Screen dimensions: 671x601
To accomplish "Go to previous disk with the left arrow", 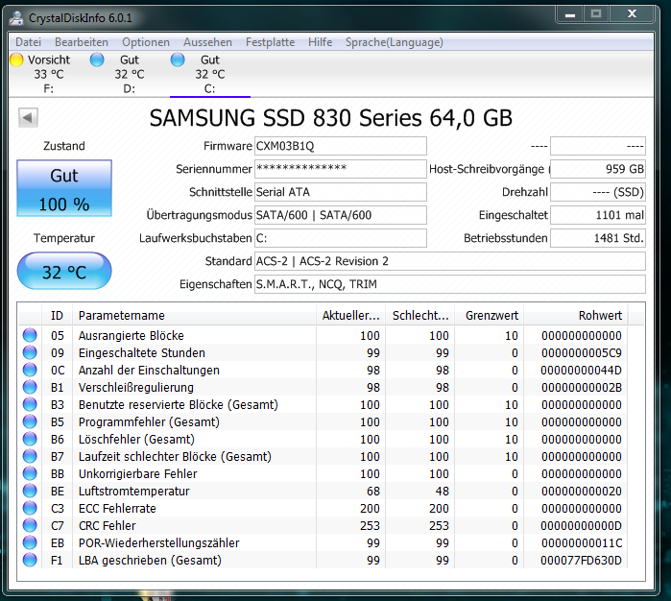I will point(28,117).
